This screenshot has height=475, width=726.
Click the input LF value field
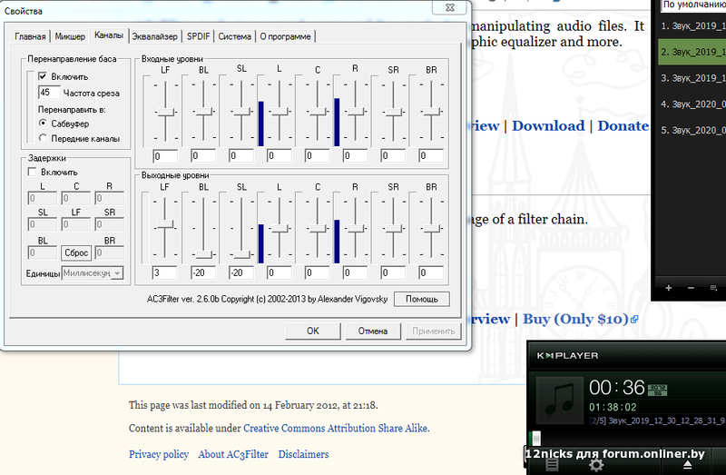(x=165, y=155)
